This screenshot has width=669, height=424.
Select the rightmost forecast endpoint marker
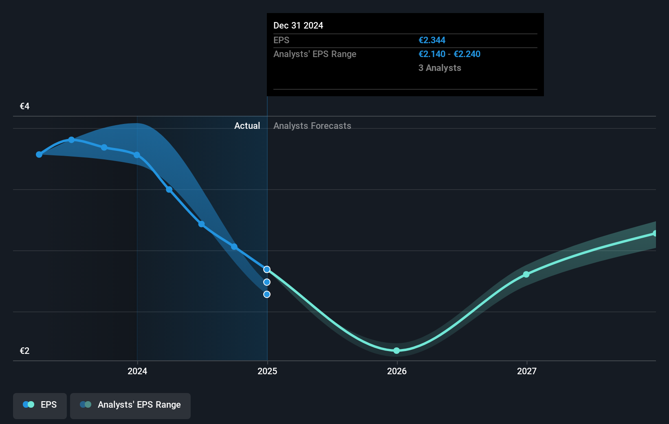tap(655, 233)
